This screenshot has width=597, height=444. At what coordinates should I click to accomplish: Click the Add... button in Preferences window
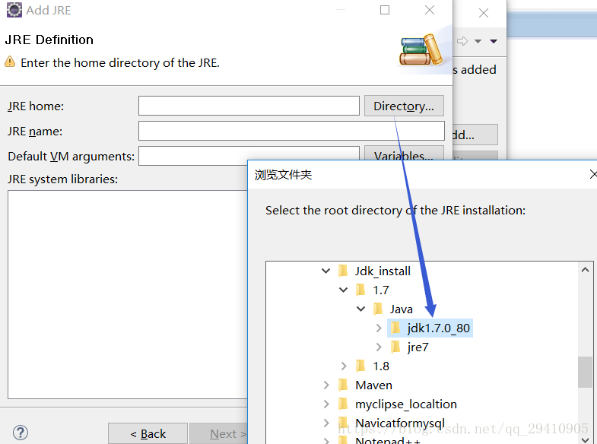click(x=475, y=135)
